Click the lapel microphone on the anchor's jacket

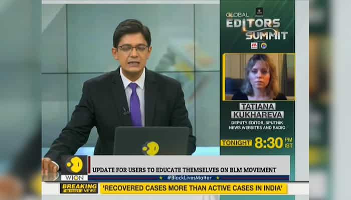click(125, 111)
